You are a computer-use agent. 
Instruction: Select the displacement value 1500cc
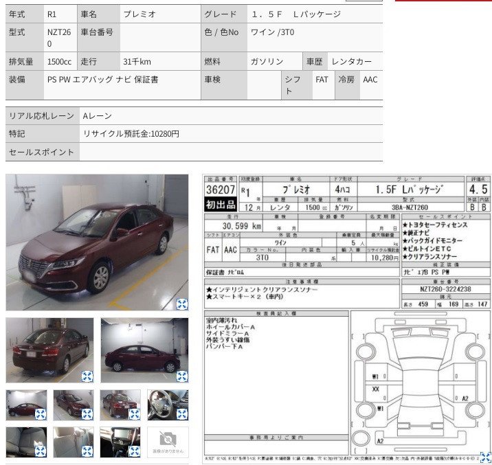59,61
